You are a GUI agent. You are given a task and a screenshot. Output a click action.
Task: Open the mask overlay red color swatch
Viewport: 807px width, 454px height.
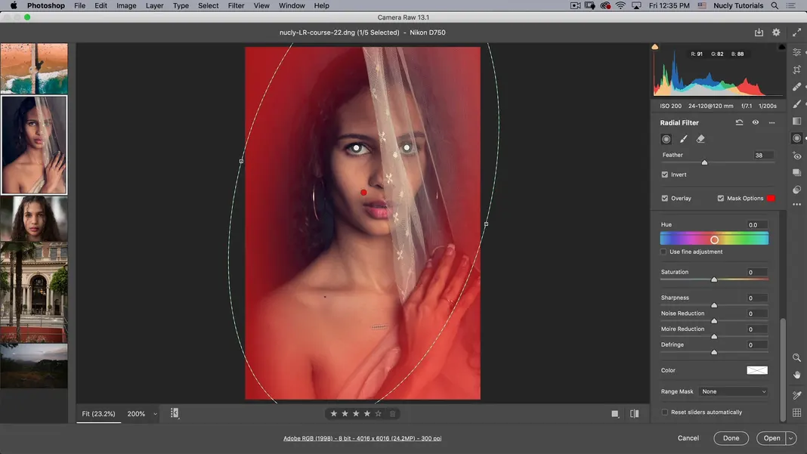click(771, 198)
